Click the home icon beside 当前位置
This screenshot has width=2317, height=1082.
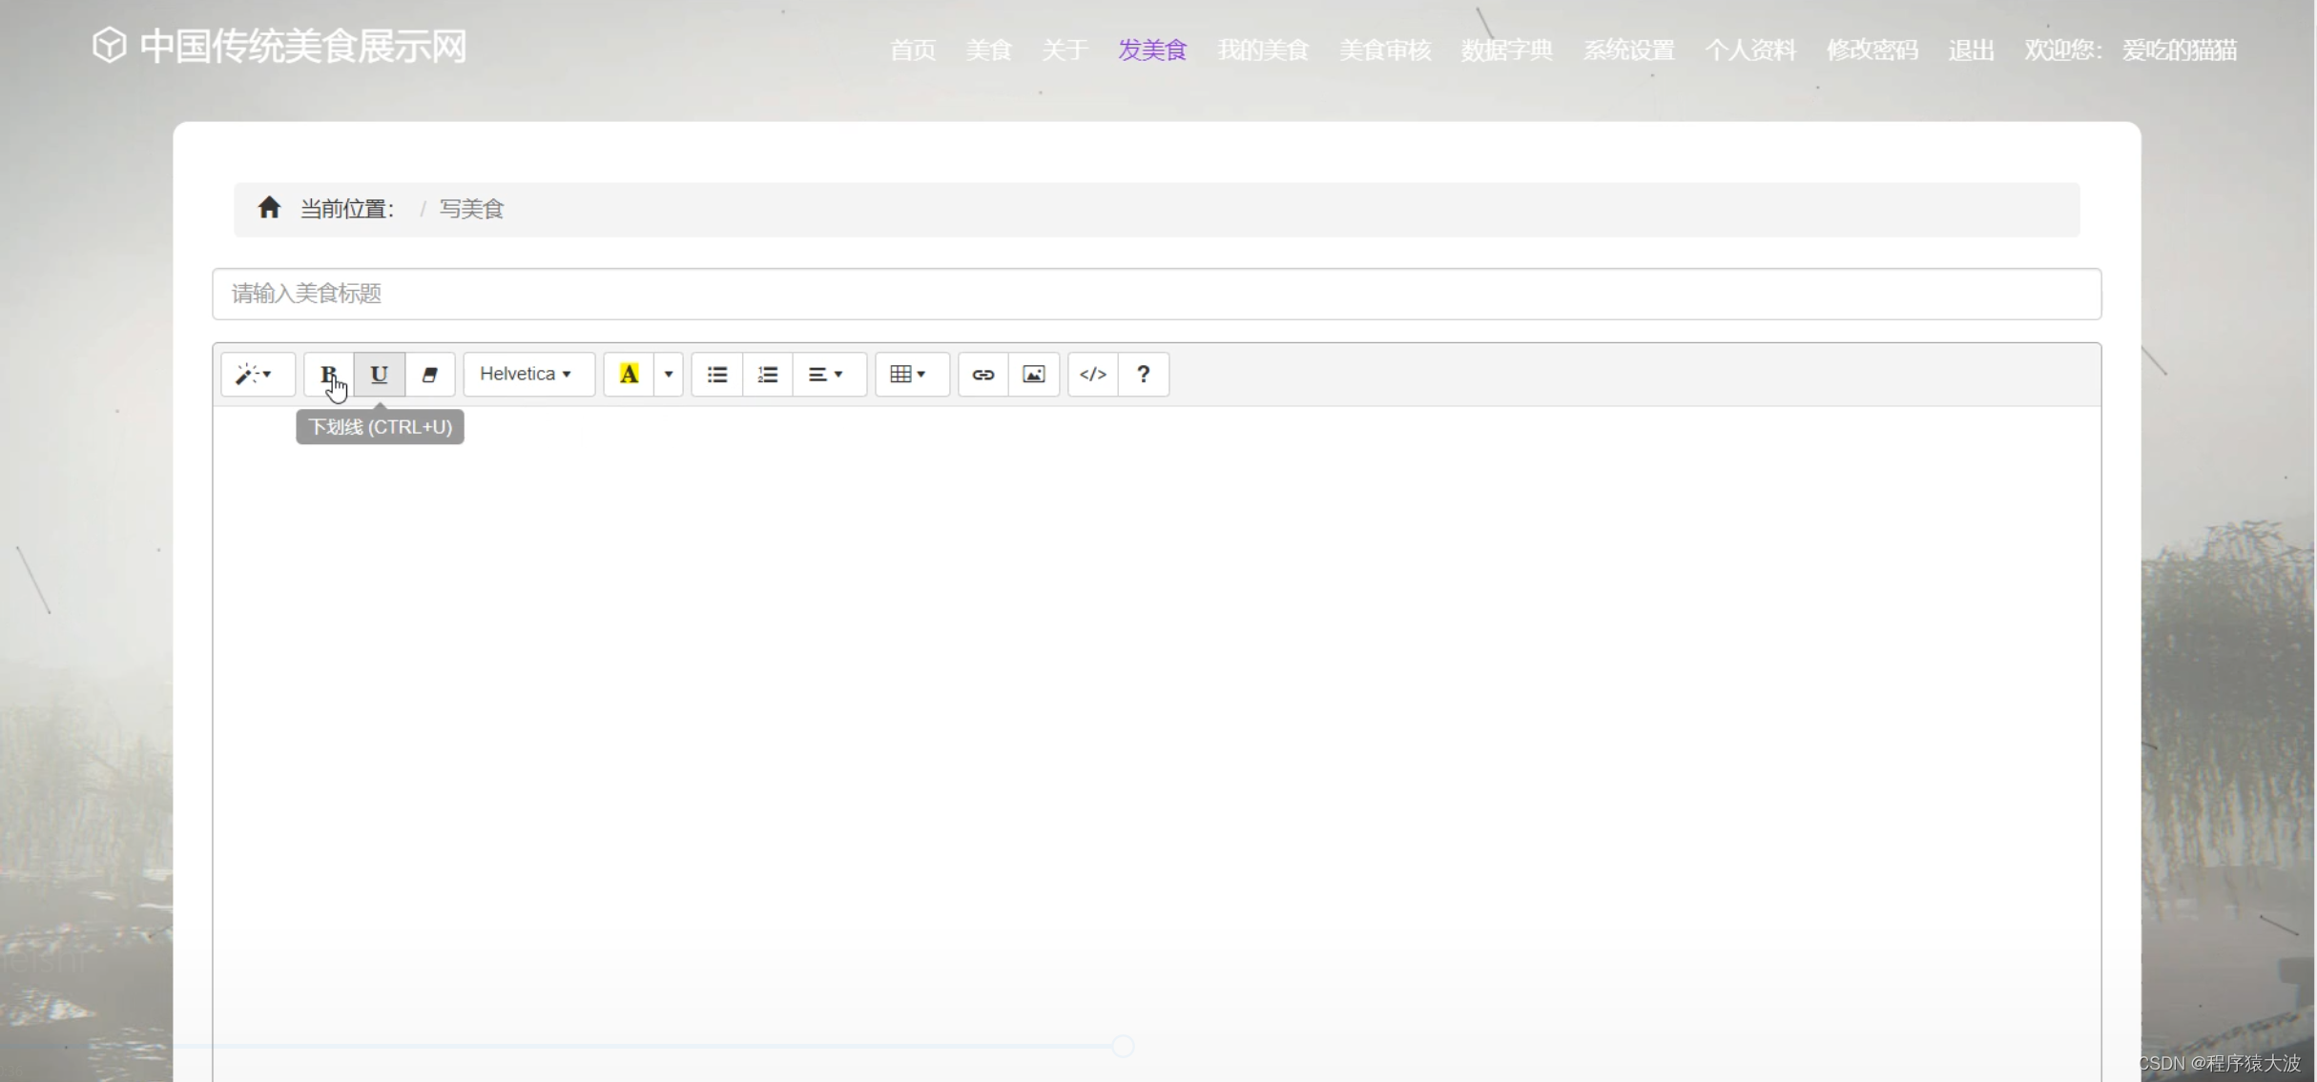pyautogui.click(x=270, y=207)
